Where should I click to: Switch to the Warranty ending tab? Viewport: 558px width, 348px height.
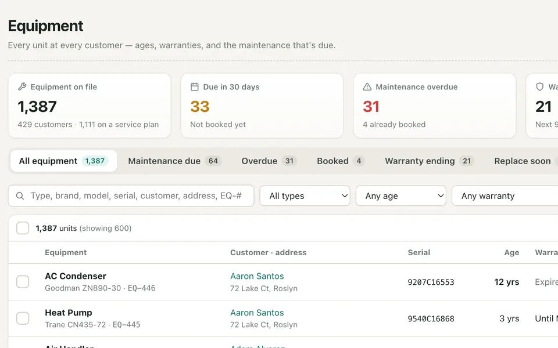click(x=429, y=161)
